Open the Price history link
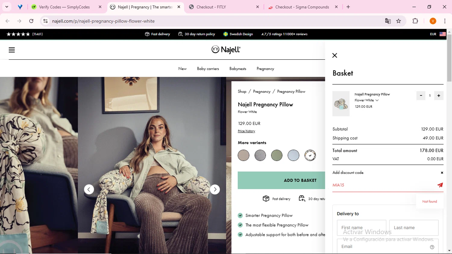452x254 pixels. pos(246,131)
